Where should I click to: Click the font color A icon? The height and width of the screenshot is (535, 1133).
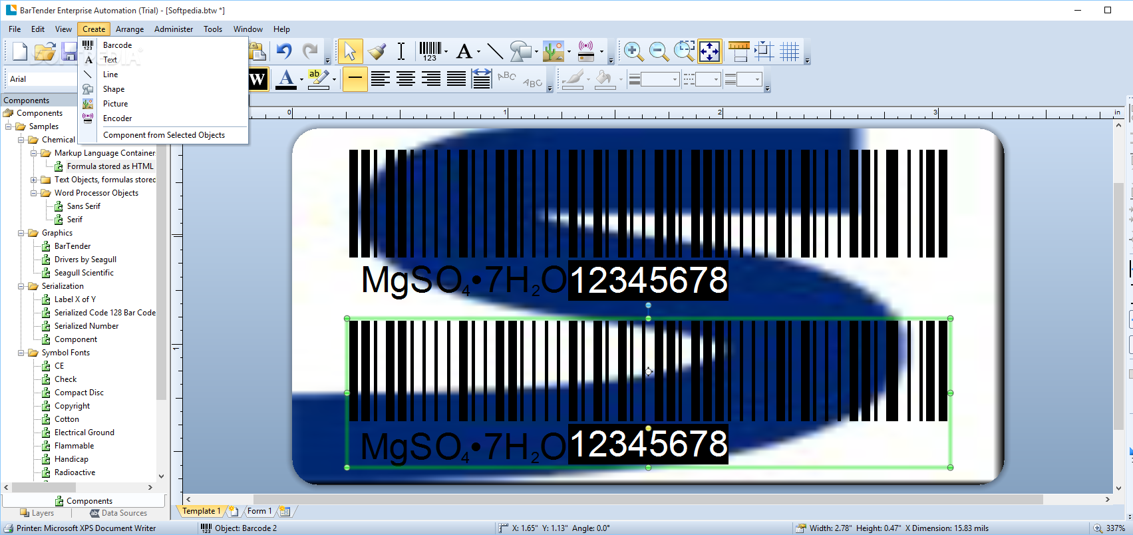[286, 79]
